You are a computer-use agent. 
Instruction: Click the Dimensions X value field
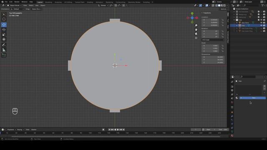pos(213,57)
